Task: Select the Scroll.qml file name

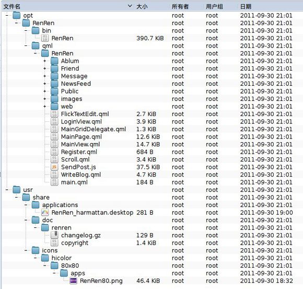Action: [x=75, y=159]
